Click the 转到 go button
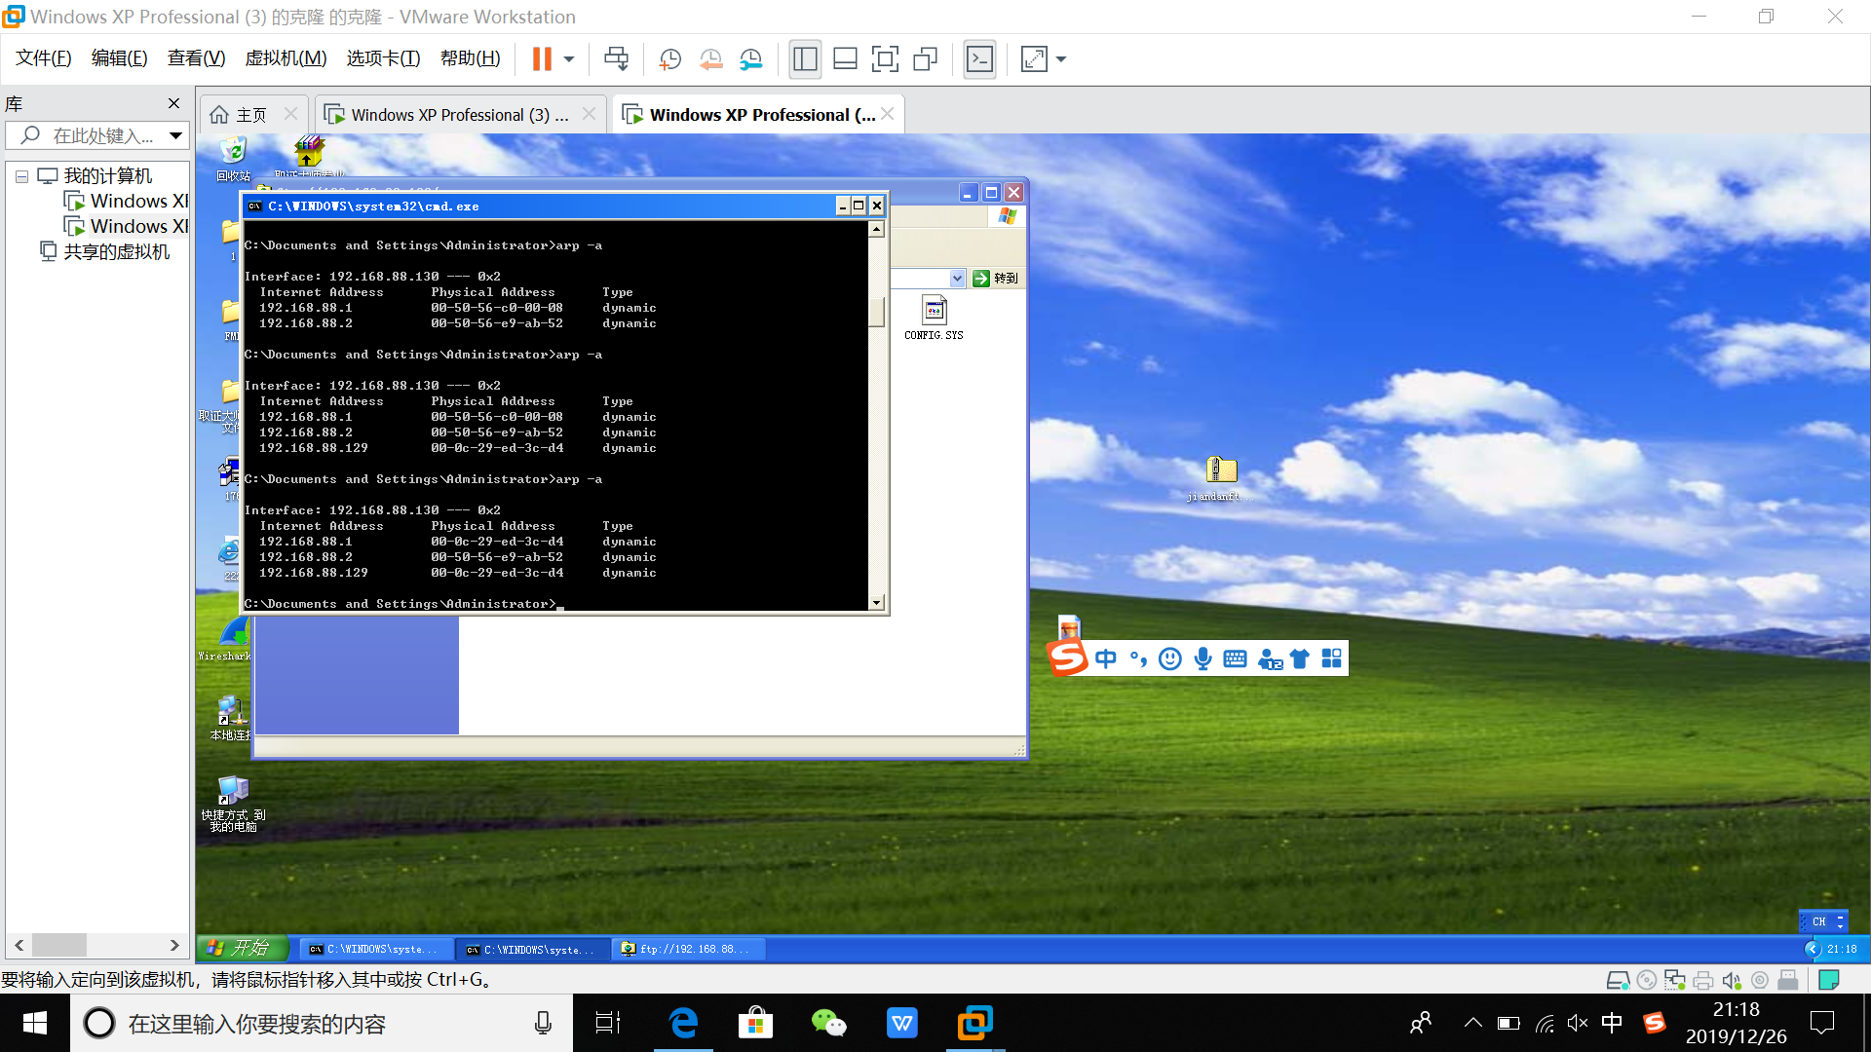1871x1052 pixels. click(995, 279)
